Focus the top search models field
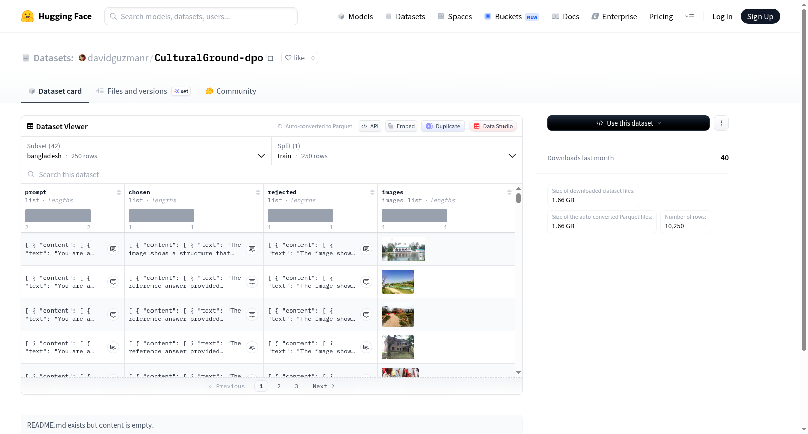The height and width of the screenshot is (434, 808). point(201,16)
